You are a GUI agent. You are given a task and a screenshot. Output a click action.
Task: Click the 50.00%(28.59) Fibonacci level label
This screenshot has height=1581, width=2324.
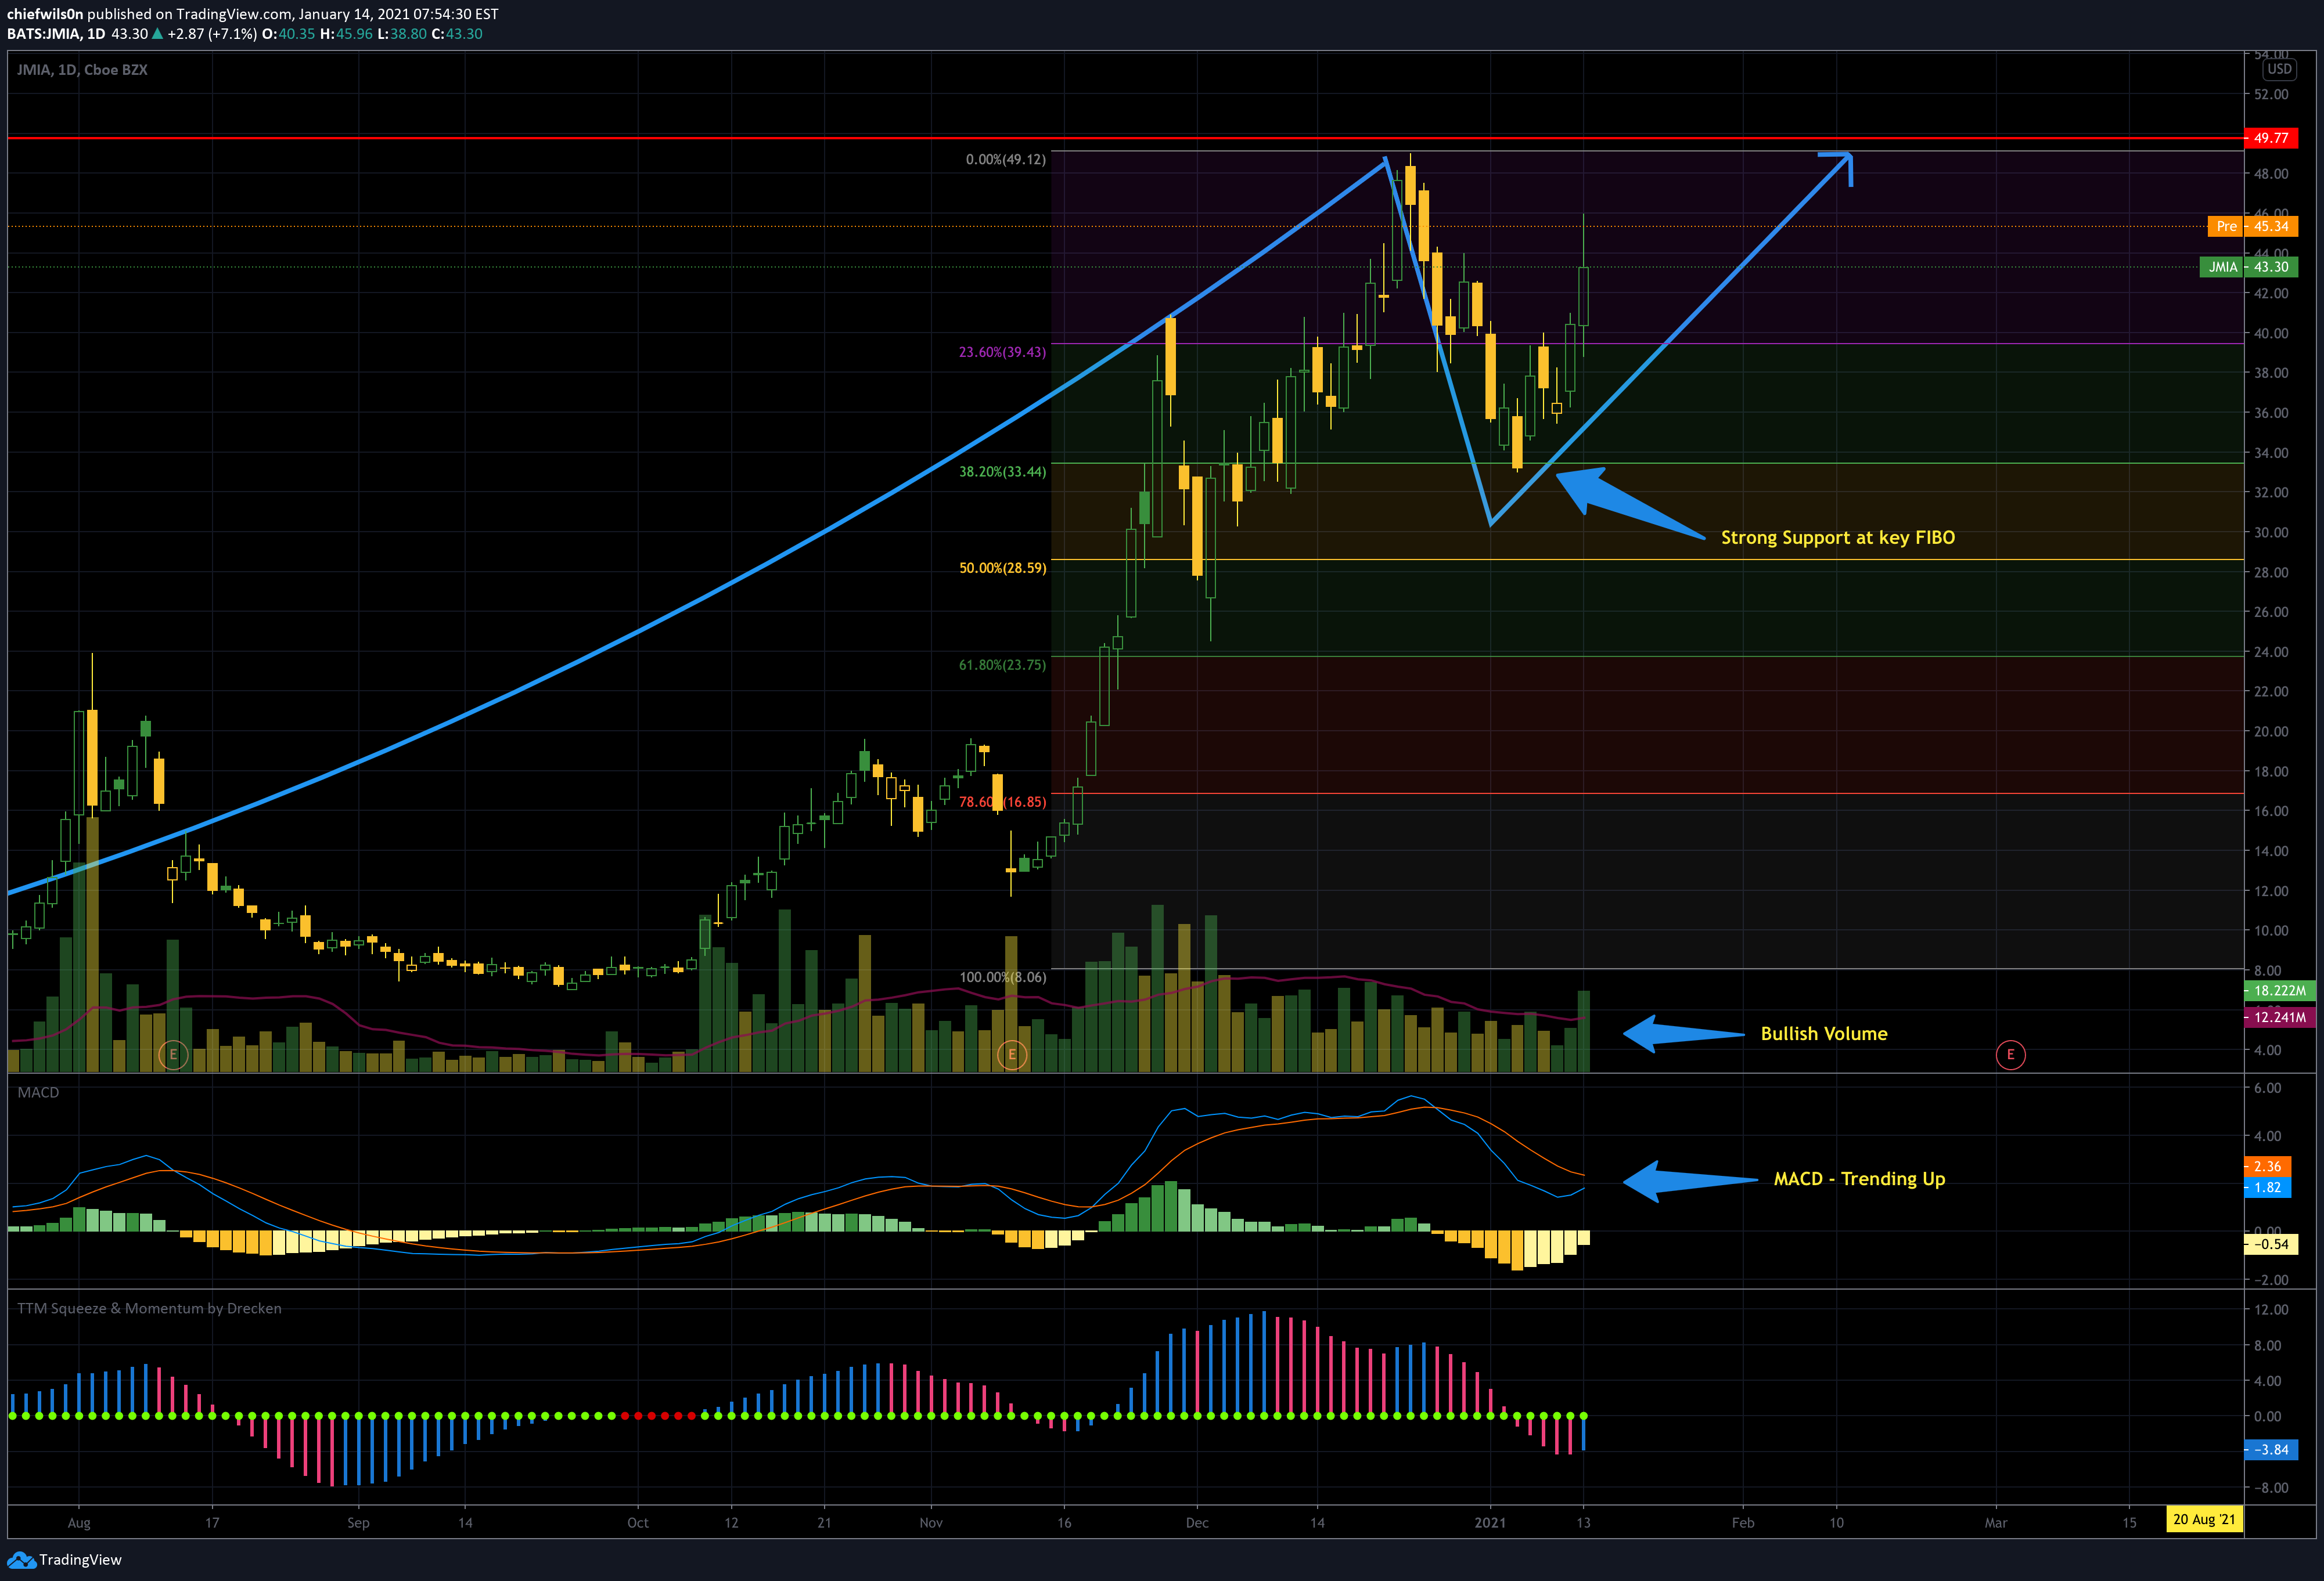pos(1002,568)
